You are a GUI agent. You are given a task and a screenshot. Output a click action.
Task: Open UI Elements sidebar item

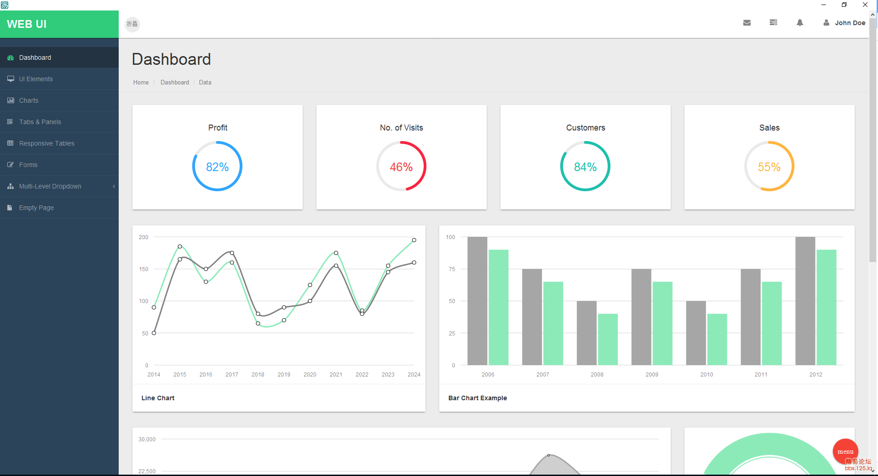point(59,79)
